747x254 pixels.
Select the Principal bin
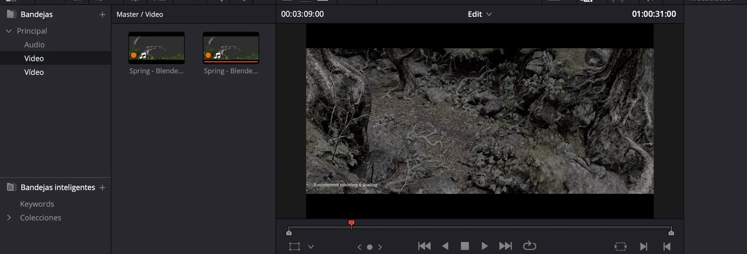coord(32,31)
